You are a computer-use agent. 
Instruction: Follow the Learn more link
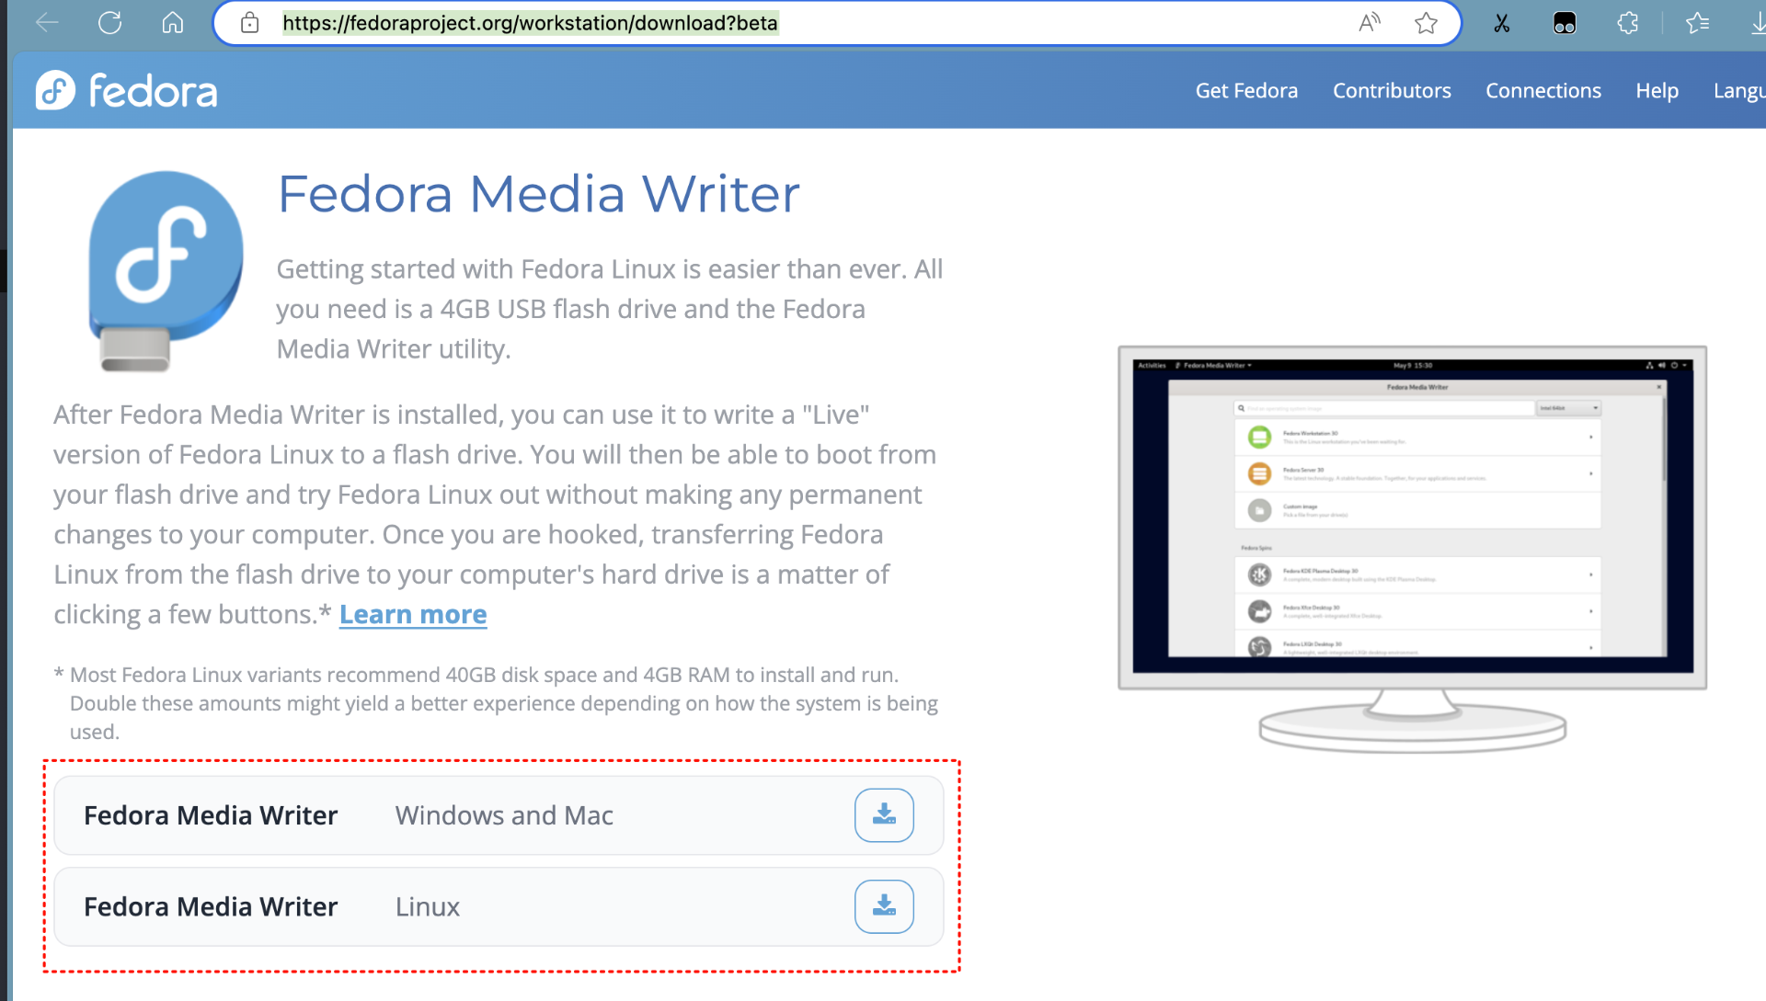(x=413, y=614)
